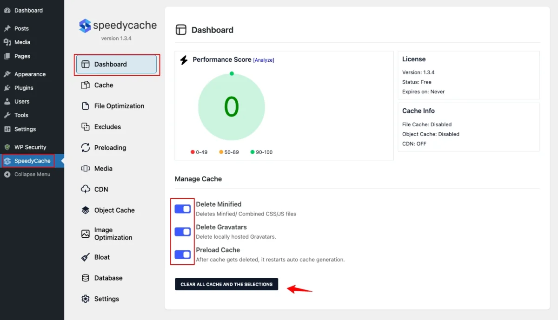
Task: Click the green dot atop score gauge
Action: pos(232,73)
